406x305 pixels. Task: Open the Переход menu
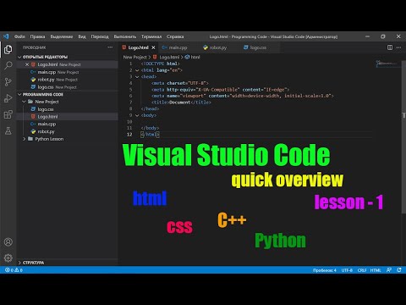(x=100, y=36)
